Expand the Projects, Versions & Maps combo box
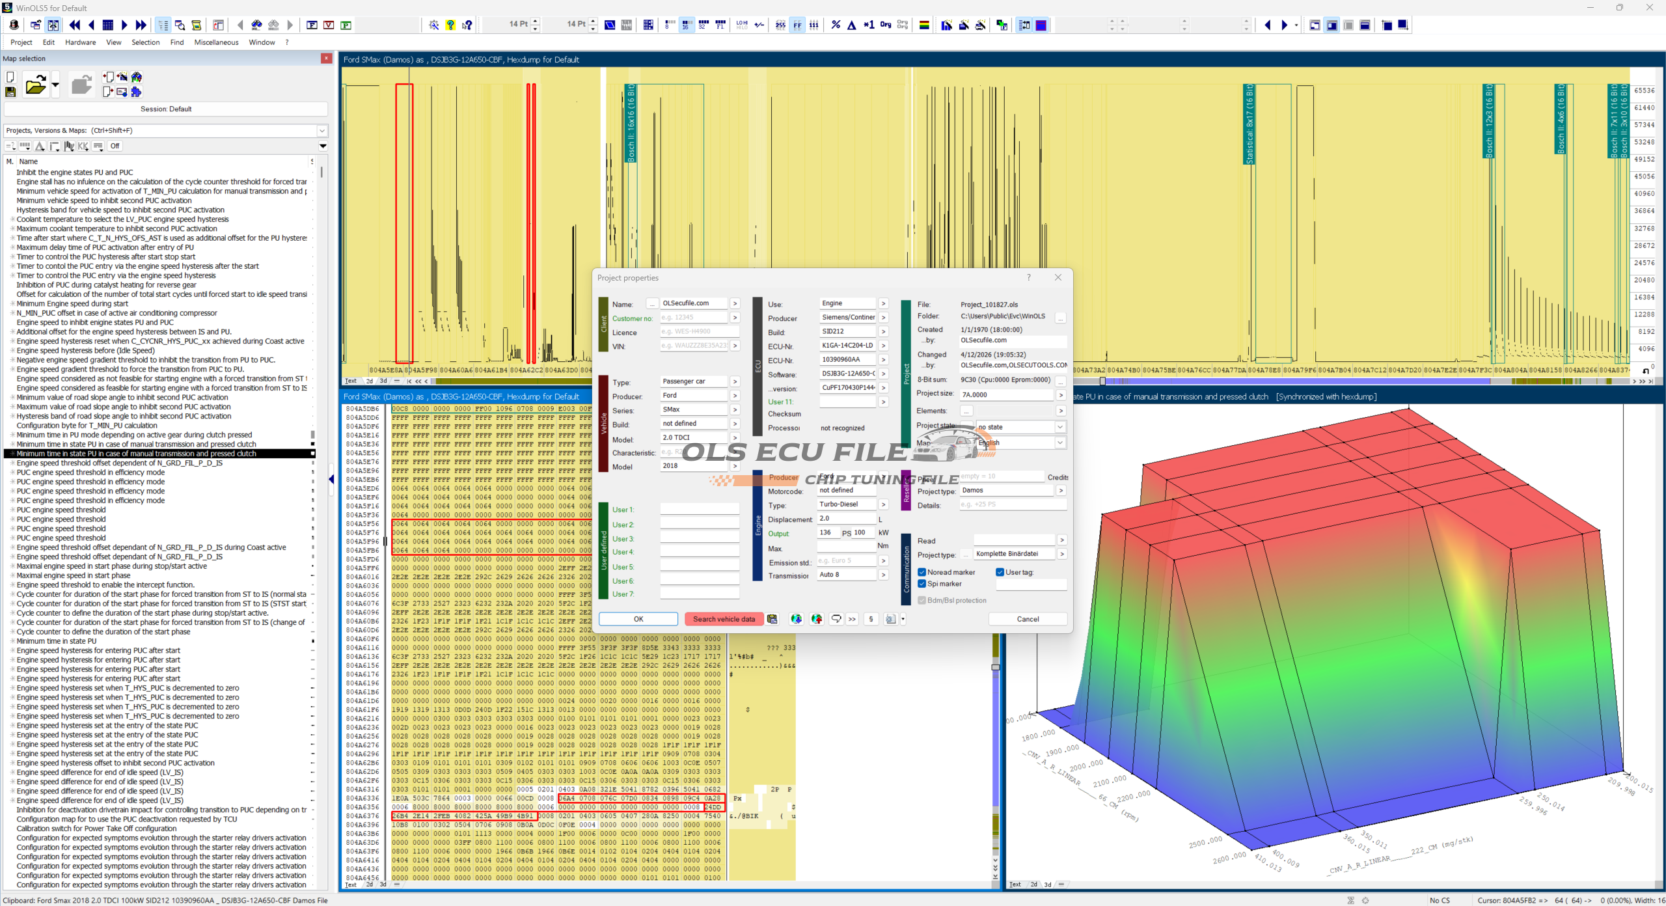 point(321,131)
